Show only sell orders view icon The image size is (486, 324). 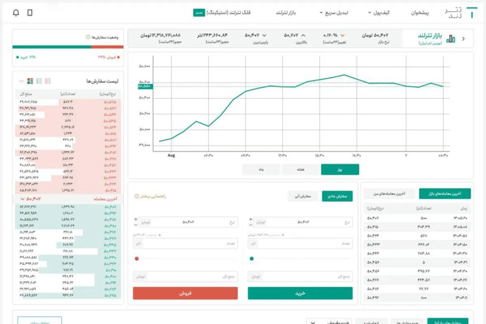(48, 81)
